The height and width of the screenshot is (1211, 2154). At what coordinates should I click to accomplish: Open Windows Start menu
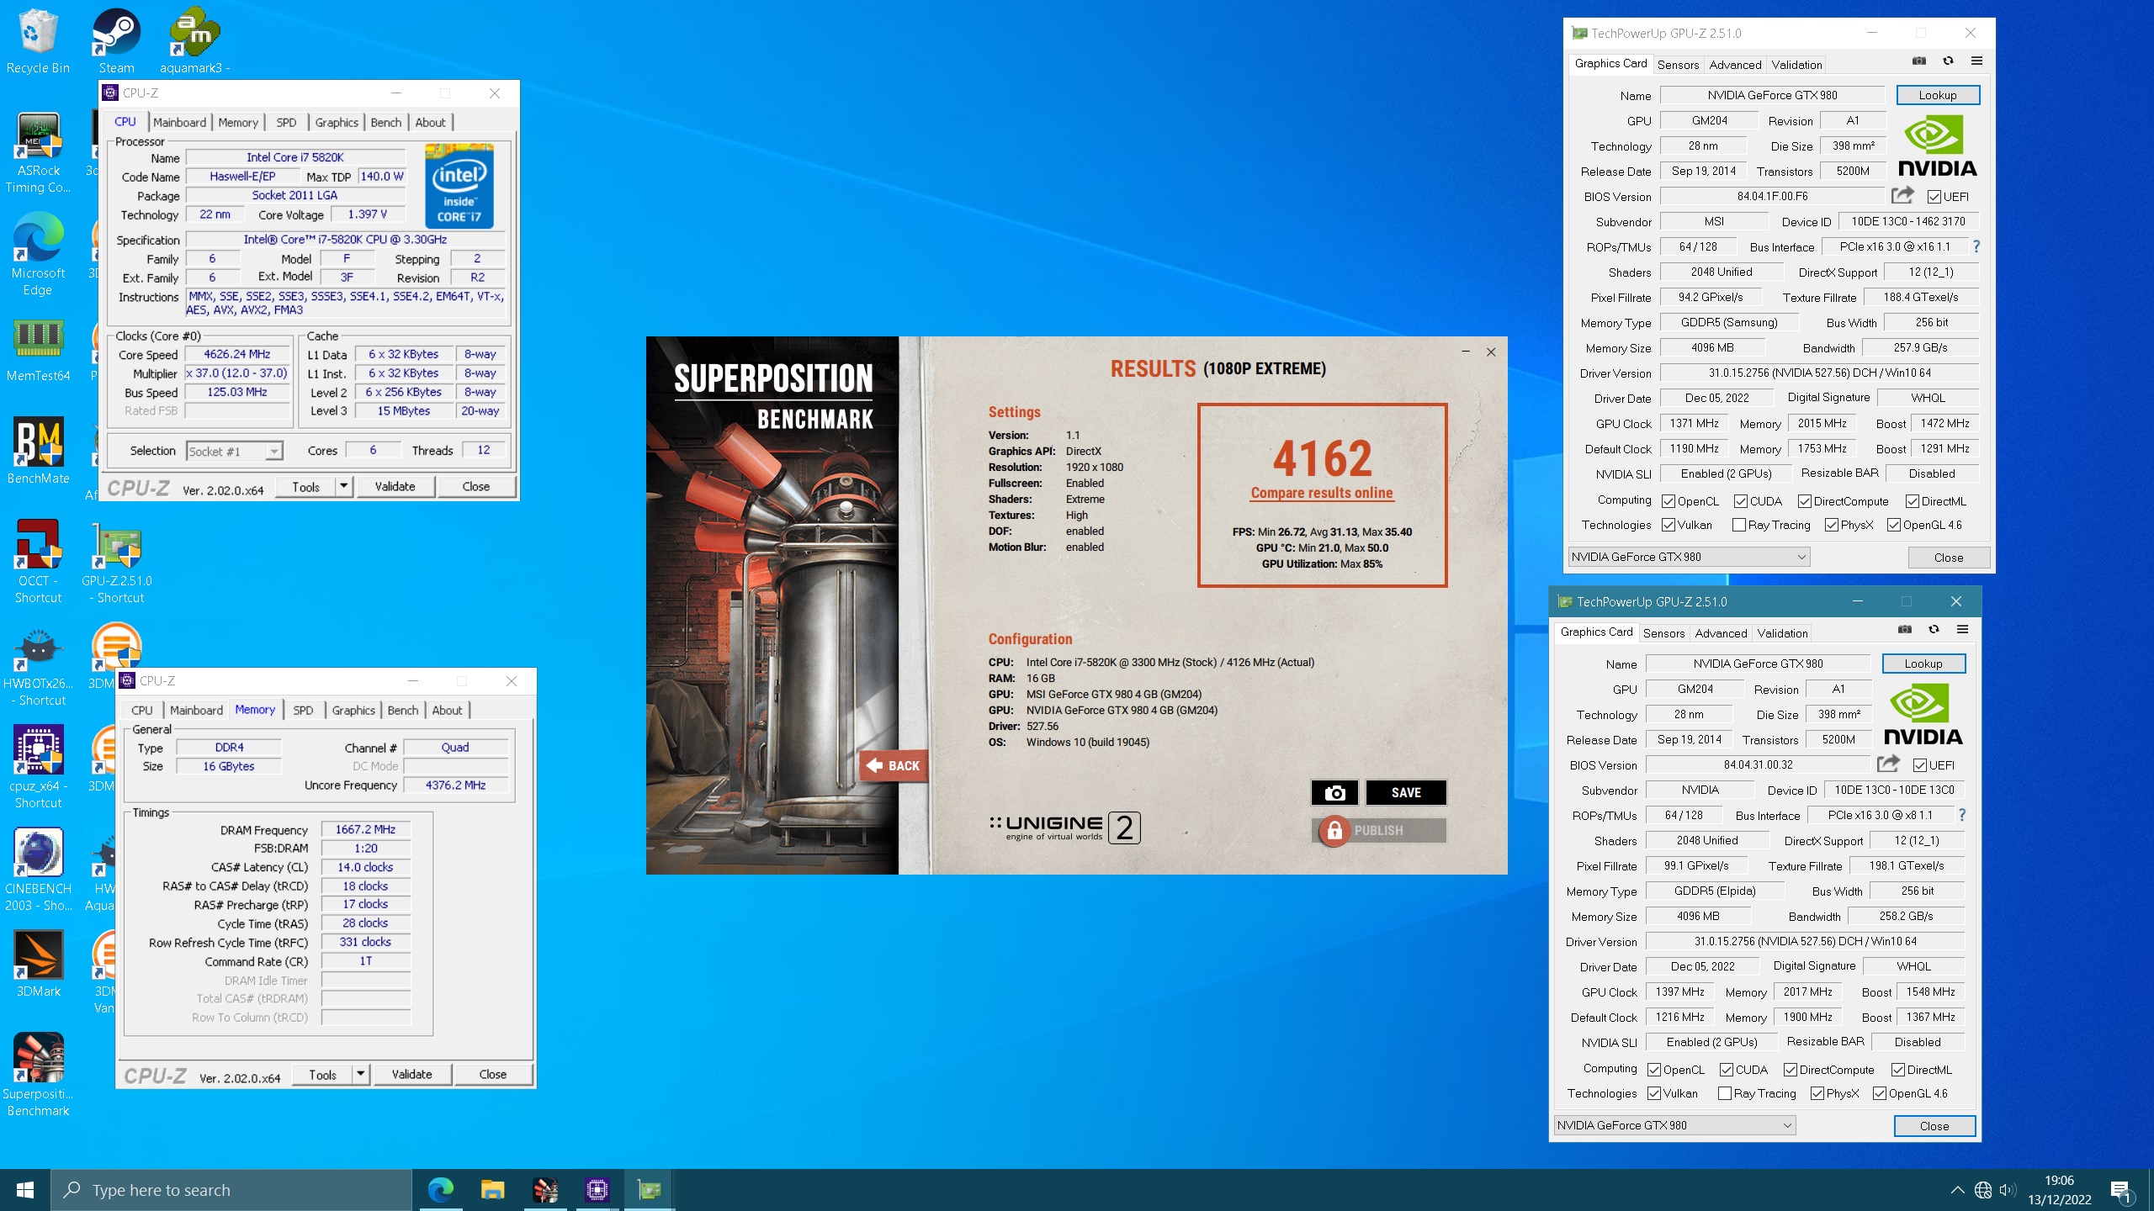[x=25, y=1190]
